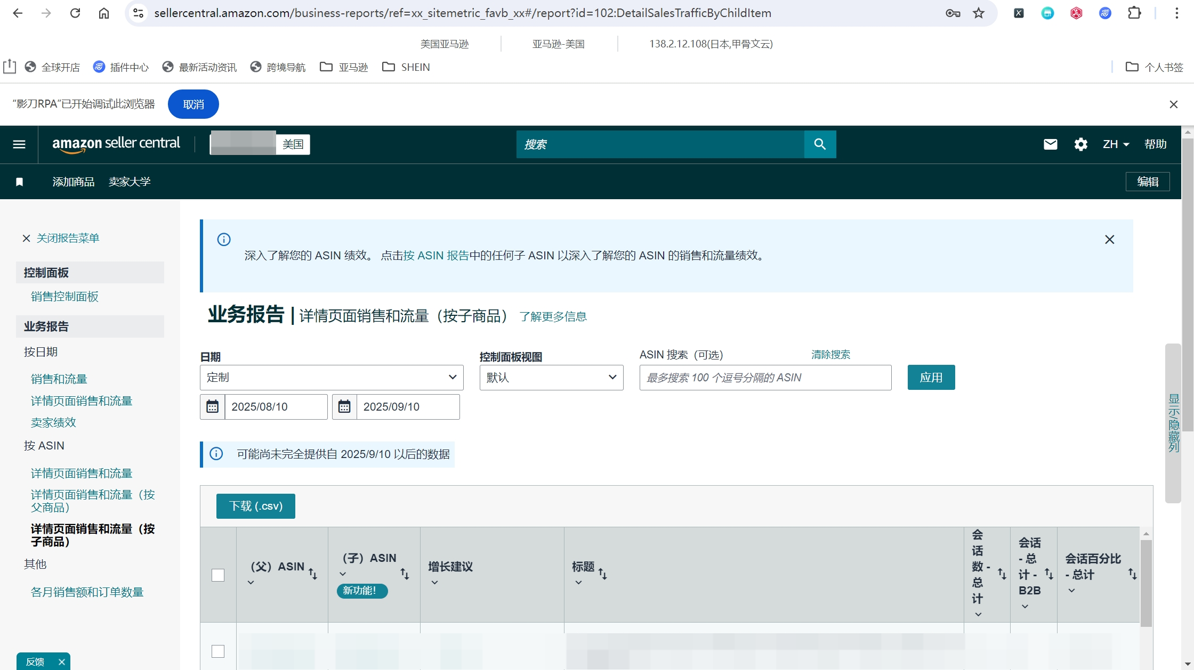Click the ASIN search input field
The height and width of the screenshot is (670, 1194).
765,378
